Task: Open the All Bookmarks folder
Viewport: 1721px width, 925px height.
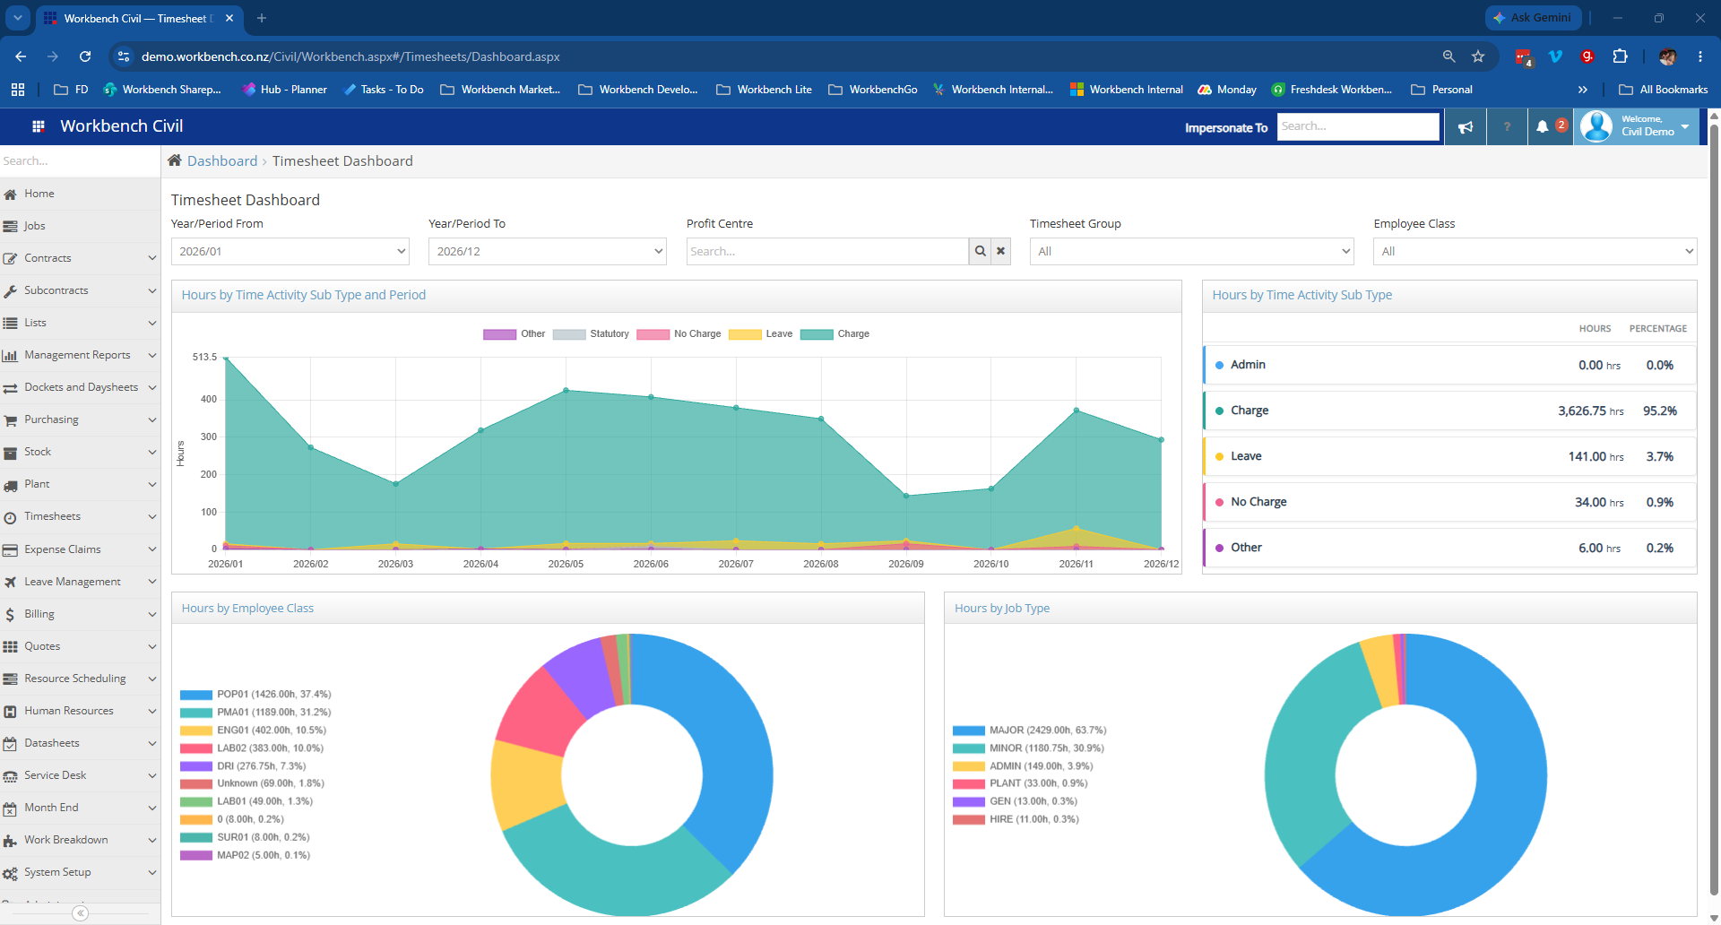Action: tap(1664, 90)
